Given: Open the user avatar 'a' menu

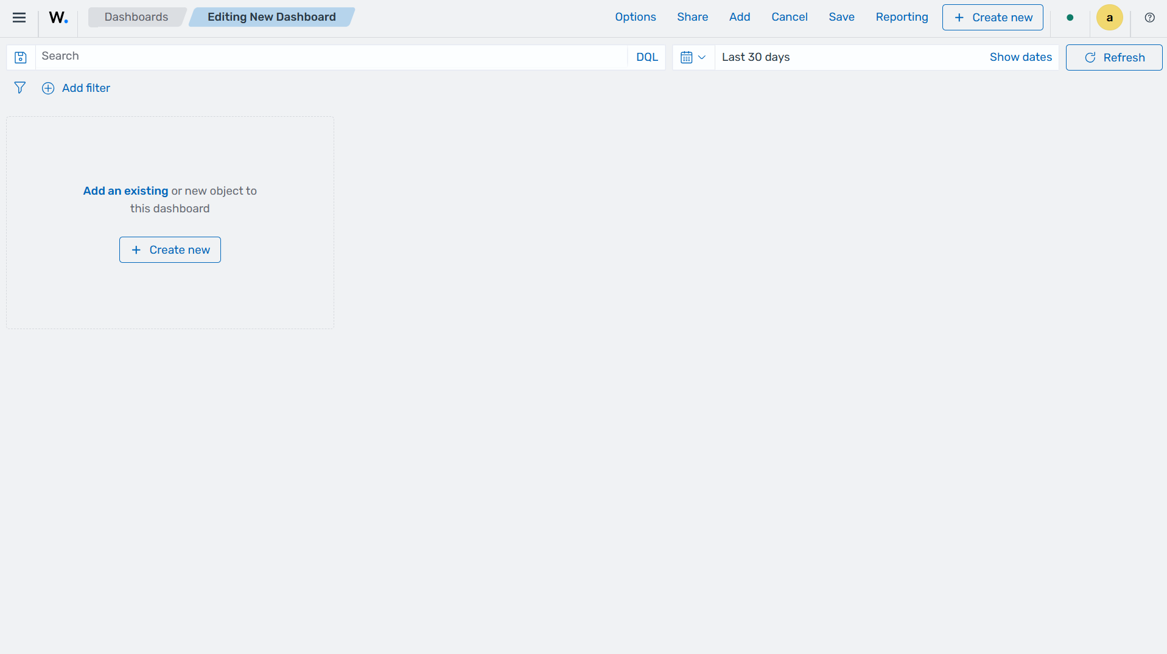Looking at the screenshot, I should pos(1109,18).
